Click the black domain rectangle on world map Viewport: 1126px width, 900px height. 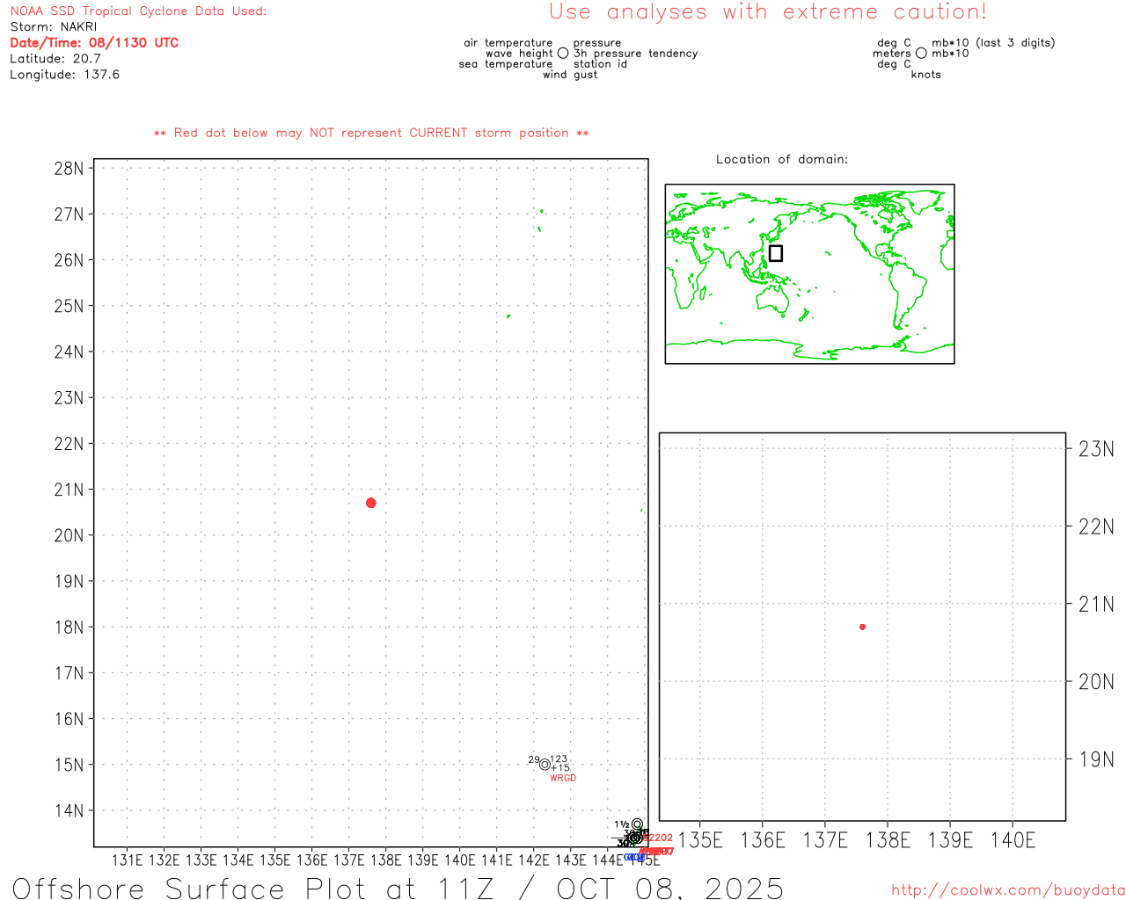pyautogui.click(x=776, y=253)
